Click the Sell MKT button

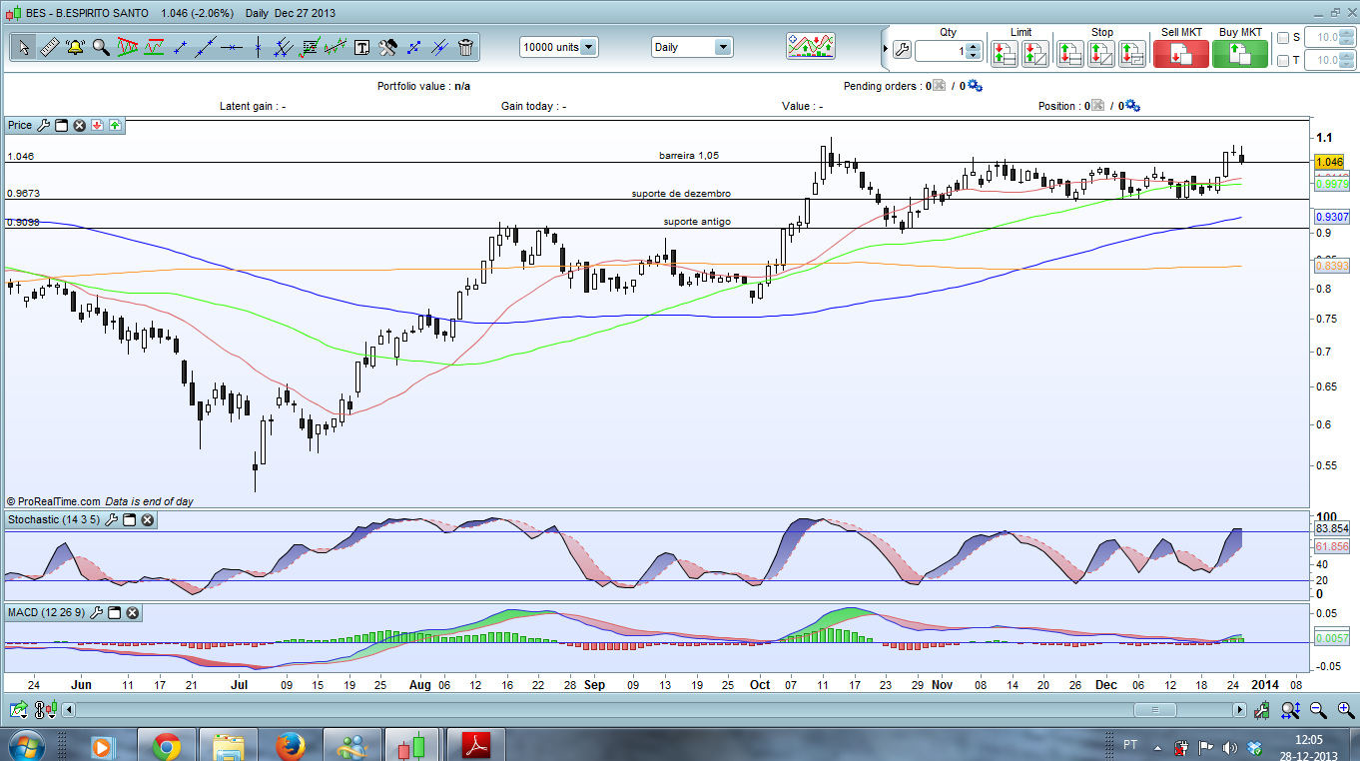pos(1180,53)
